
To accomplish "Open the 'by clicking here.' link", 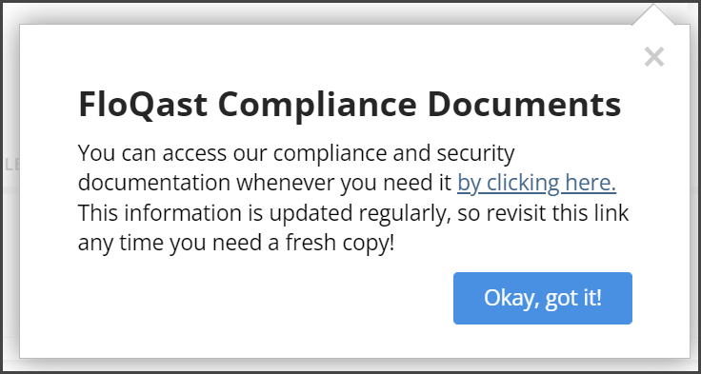I will 536,183.
